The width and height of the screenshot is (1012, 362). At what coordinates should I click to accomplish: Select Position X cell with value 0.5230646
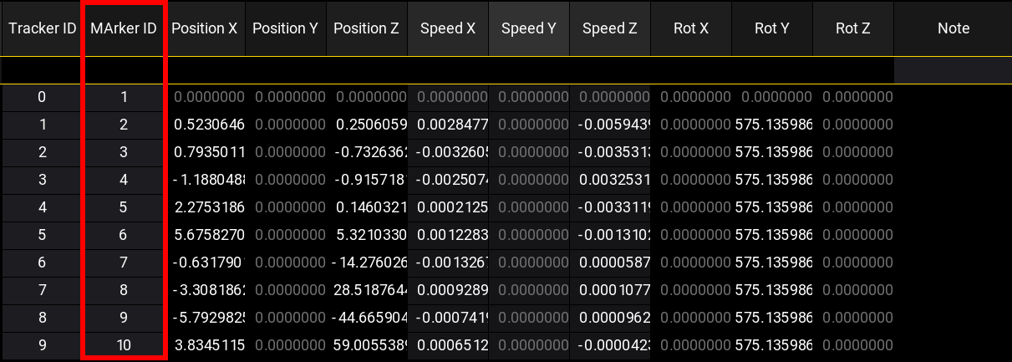pos(209,125)
